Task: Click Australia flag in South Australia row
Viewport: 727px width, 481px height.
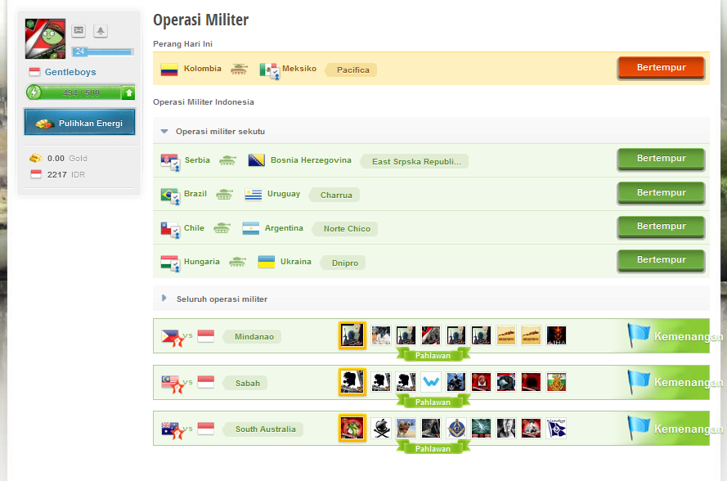Action: (x=172, y=430)
